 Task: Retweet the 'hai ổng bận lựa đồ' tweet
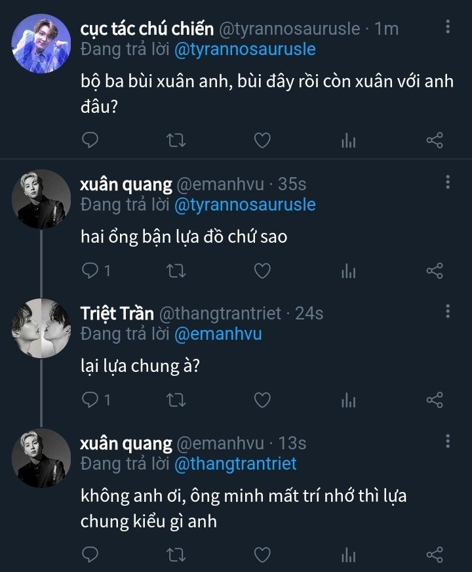coord(176,270)
